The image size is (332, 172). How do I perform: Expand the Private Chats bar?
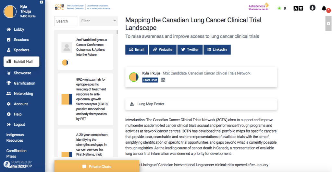(96, 167)
